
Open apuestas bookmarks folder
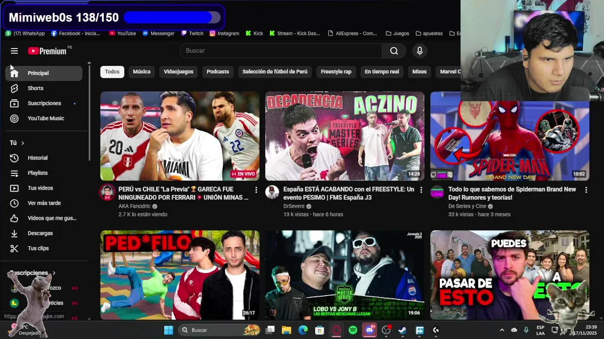click(429, 33)
